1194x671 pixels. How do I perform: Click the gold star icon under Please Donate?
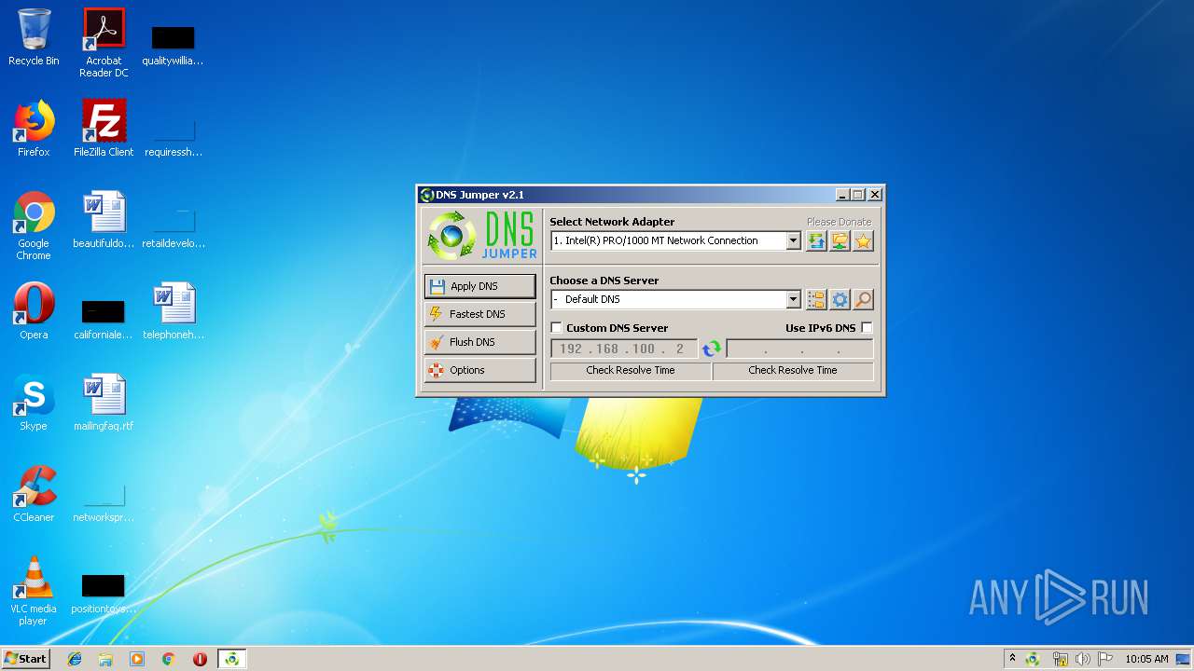coord(863,241)
